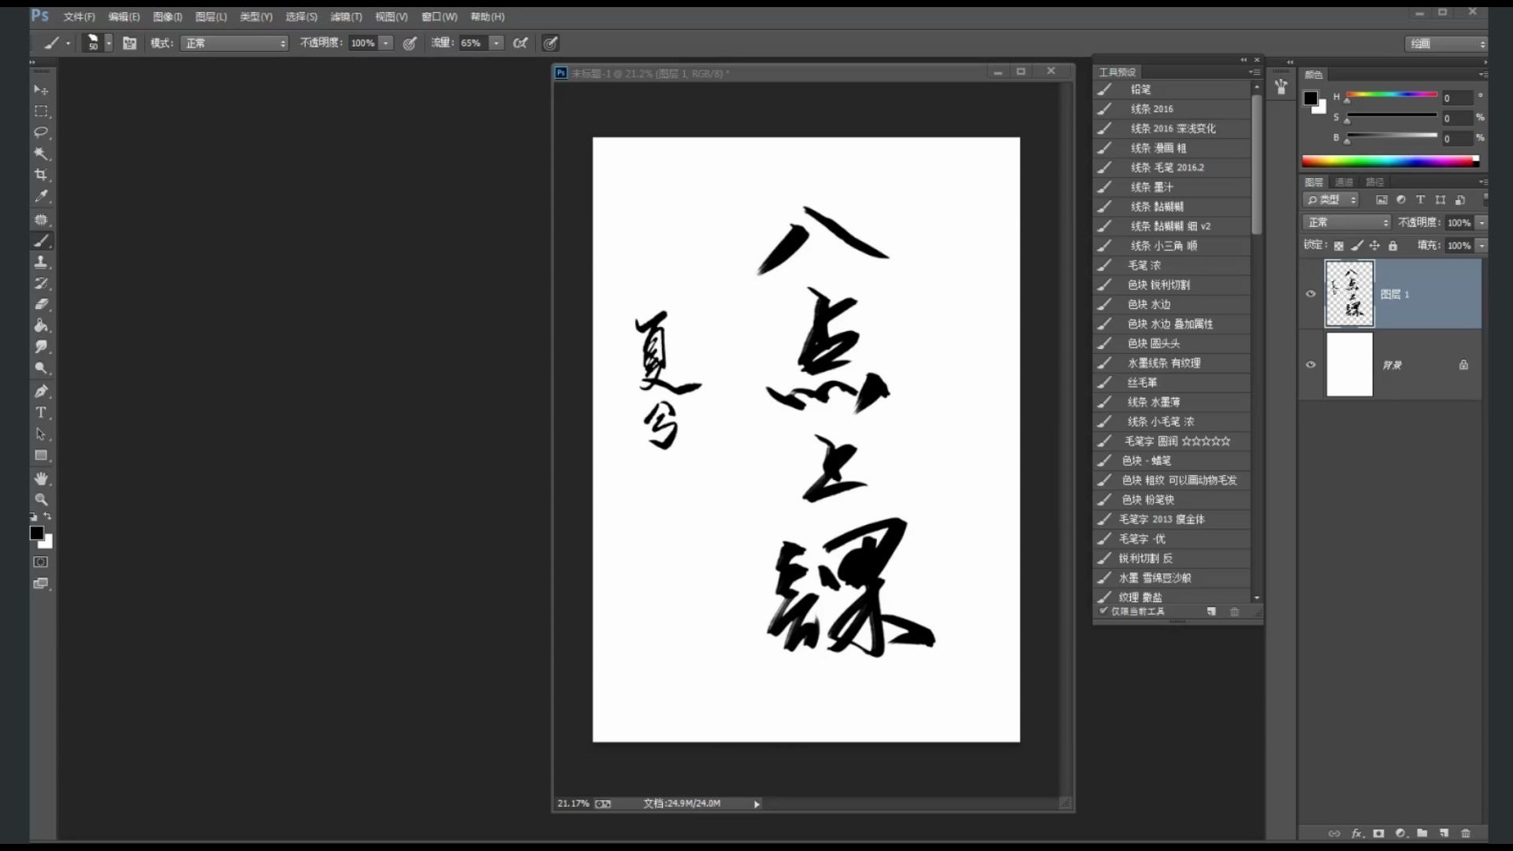The width and height of the screenshot is (1513, 851).
Task: Open the Add layer style fx menu
Action: coord(1357,833)
